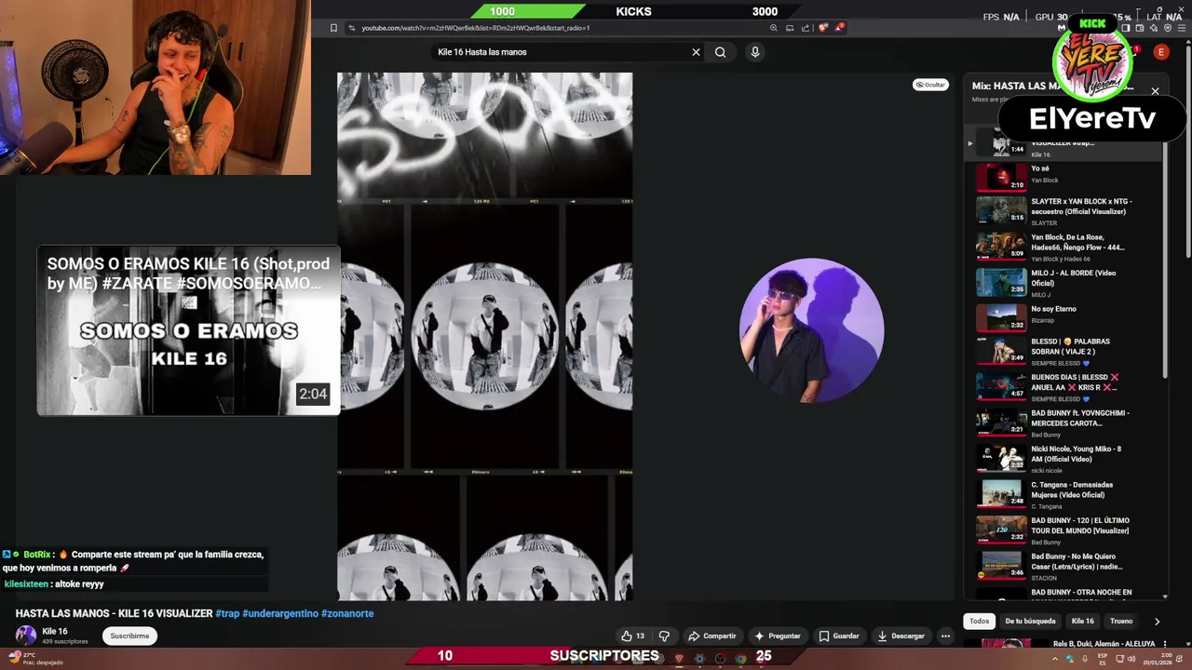Expand more filter chips with right arrow

1157,621
